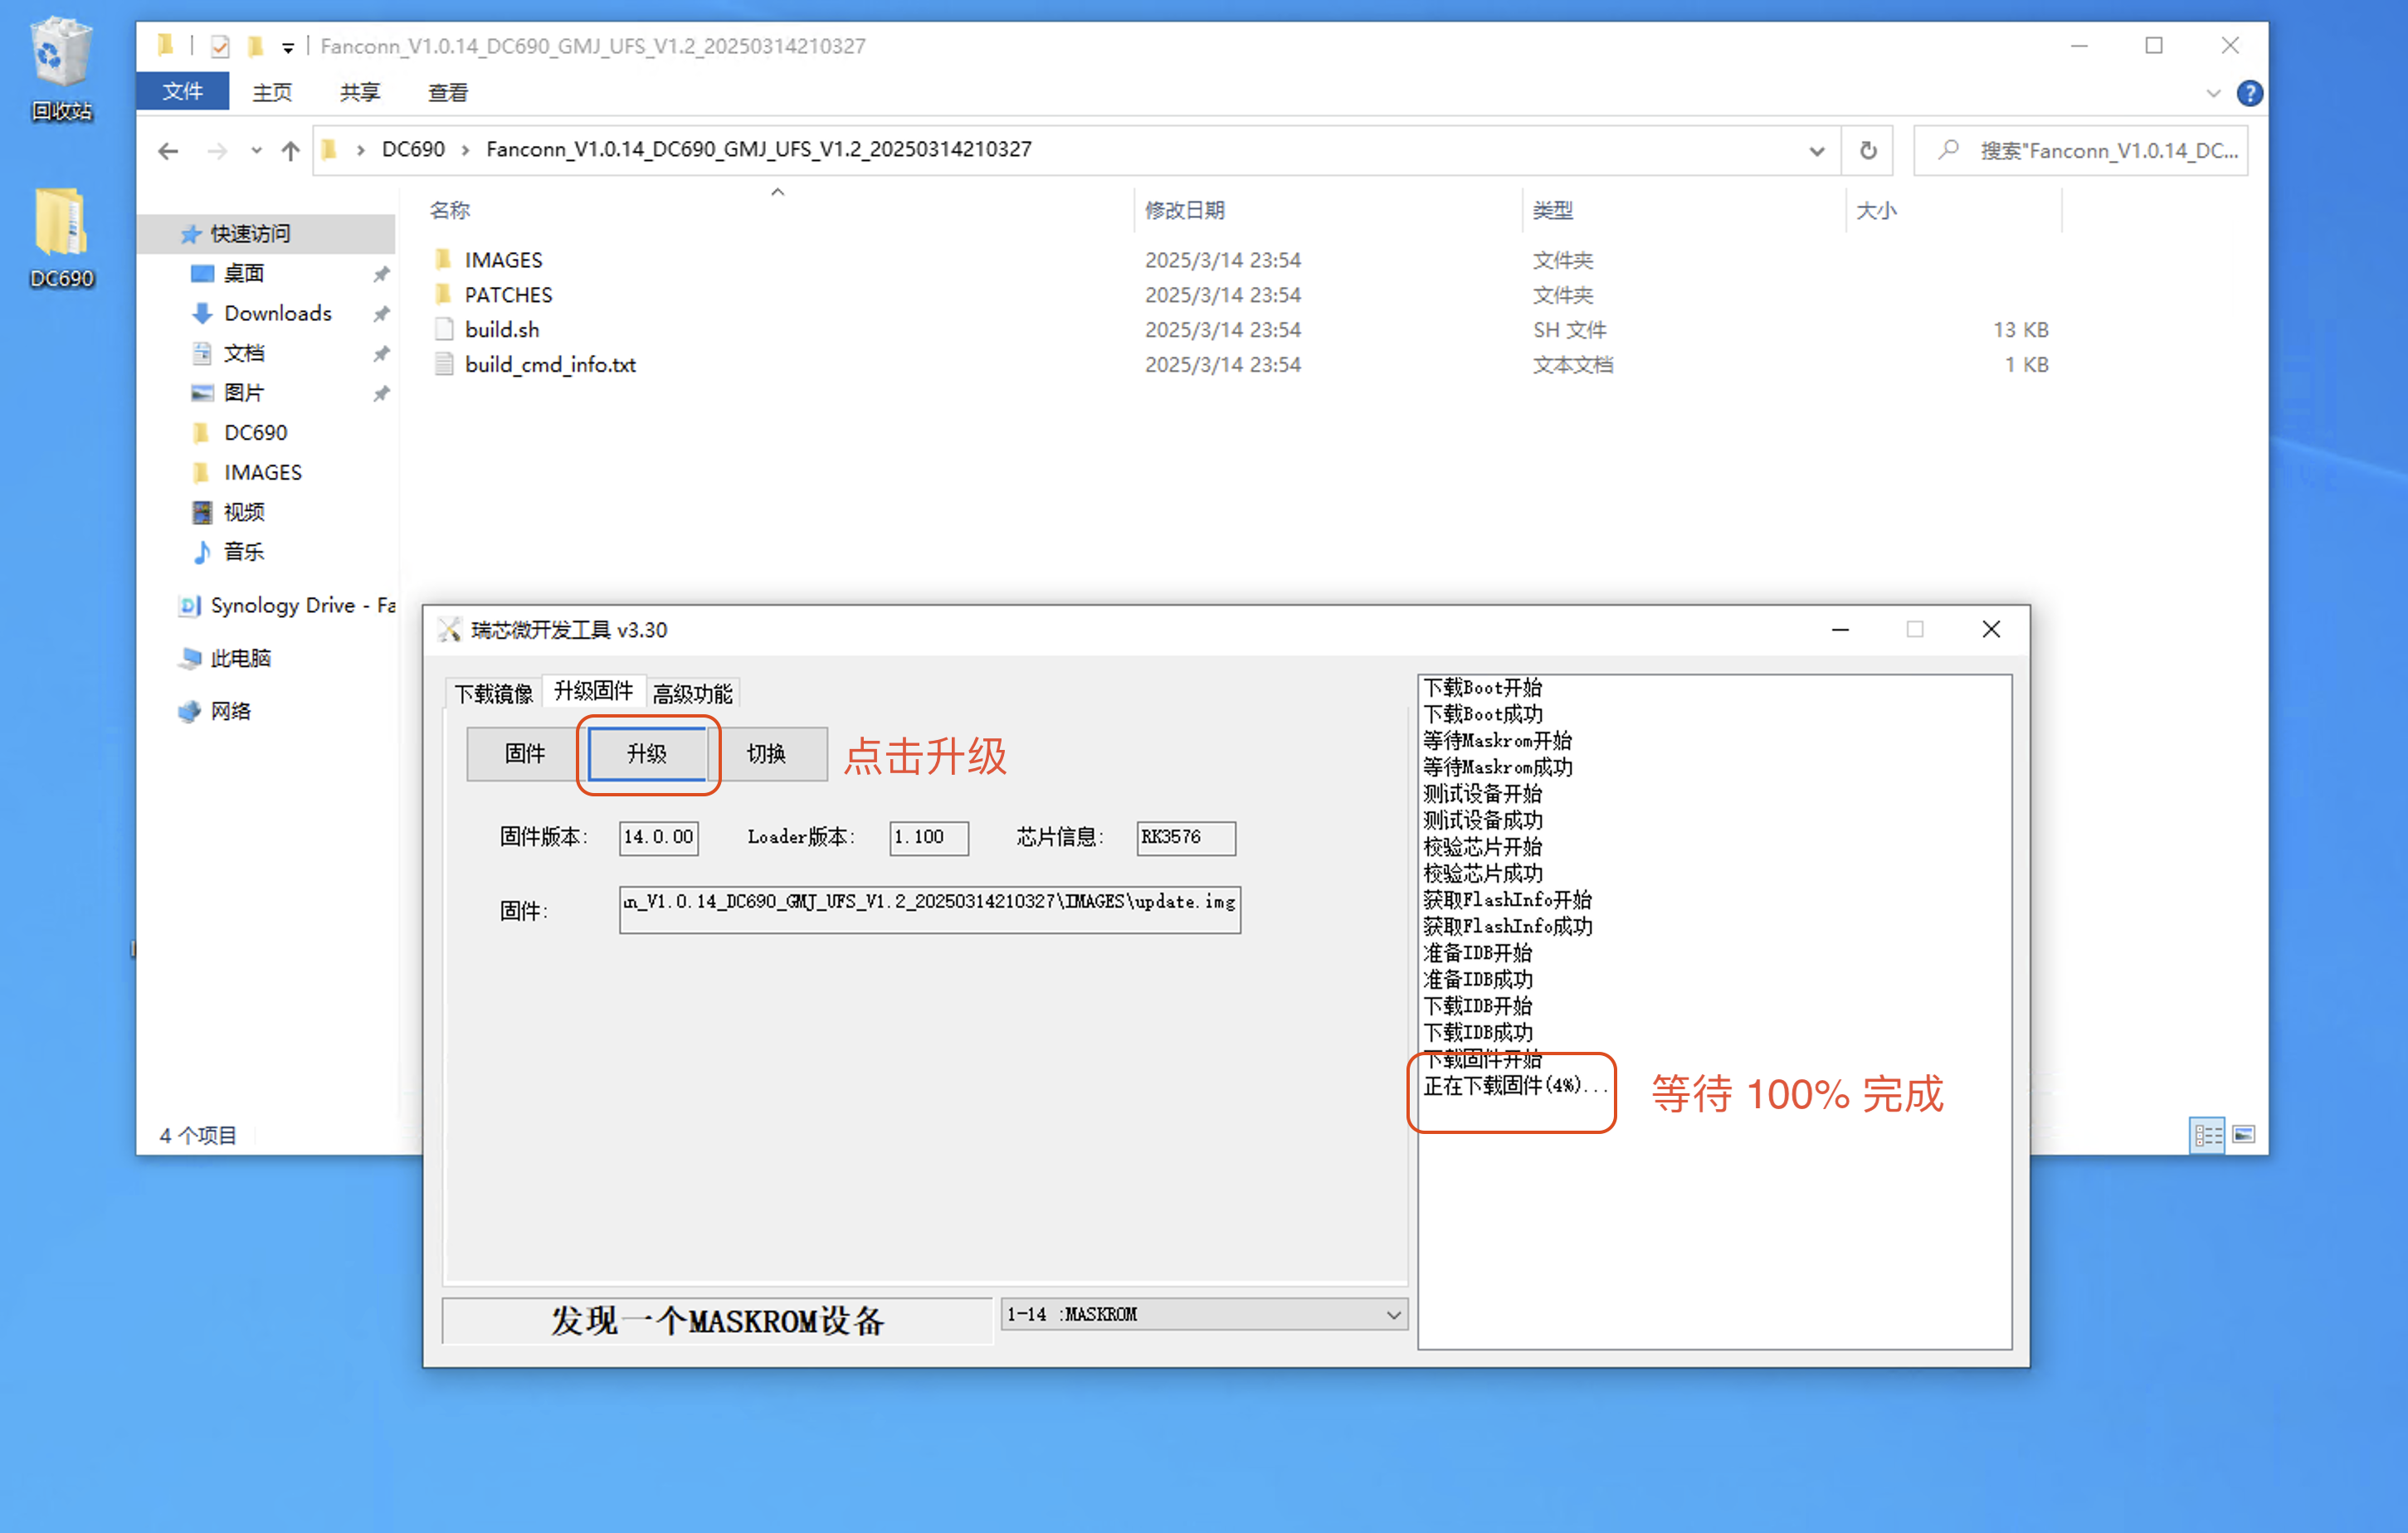Unpin Downloads using its pin icon
Screen dimensions: 2408x1533
pos(381,314)
